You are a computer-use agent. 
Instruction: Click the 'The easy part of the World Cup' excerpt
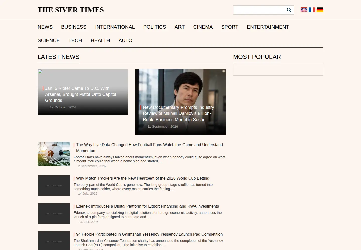coord(143,187)
